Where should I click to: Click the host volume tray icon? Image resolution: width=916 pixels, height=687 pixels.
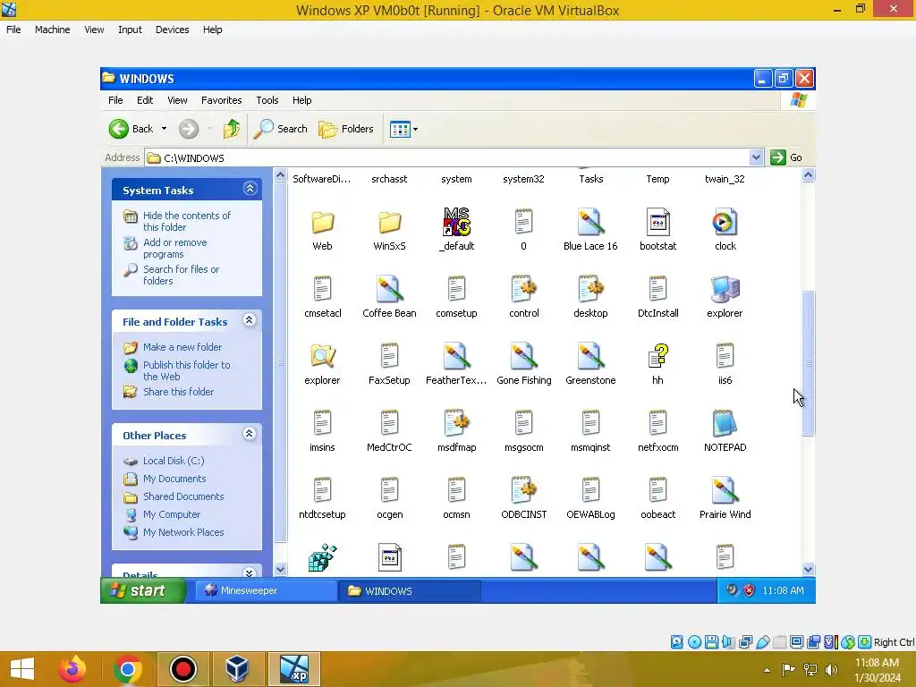coord(831,670)
